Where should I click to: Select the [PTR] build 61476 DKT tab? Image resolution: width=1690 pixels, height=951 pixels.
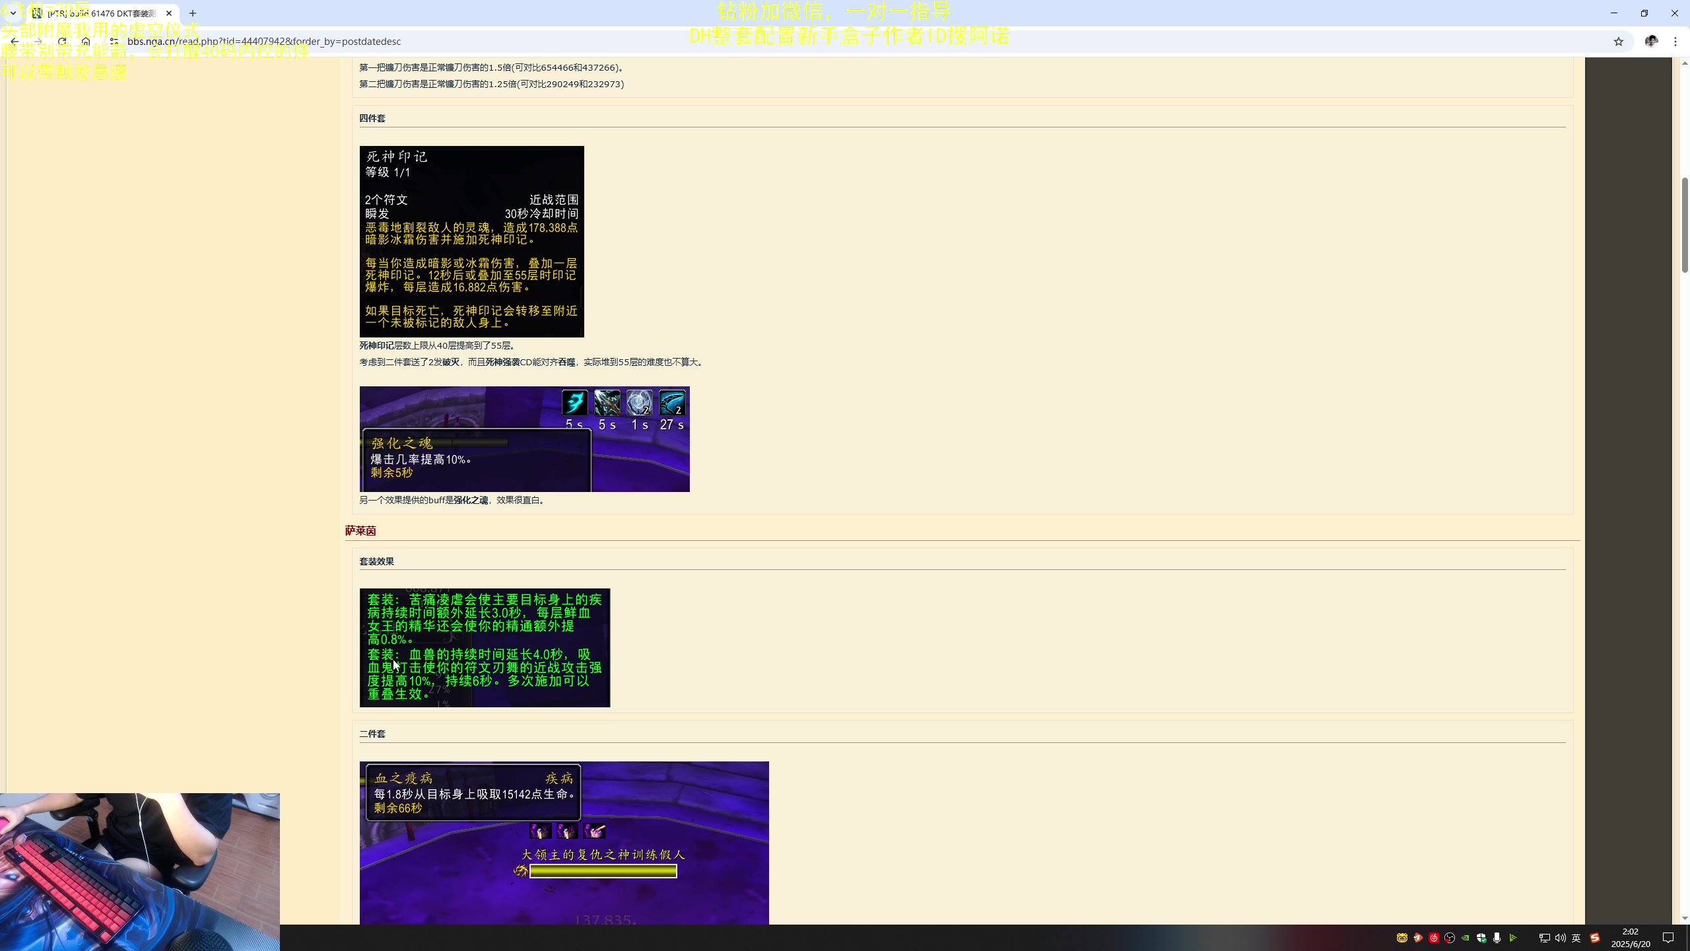102,13
